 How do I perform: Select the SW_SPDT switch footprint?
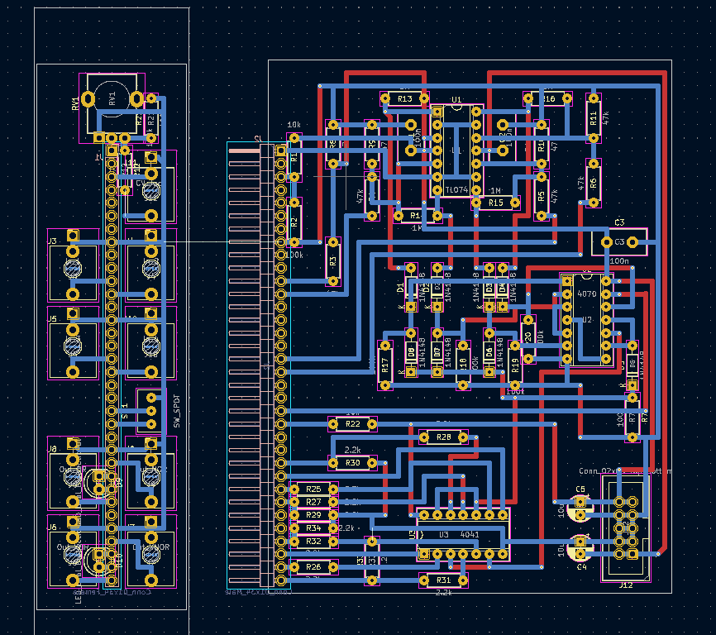click(x=151, y=410)
